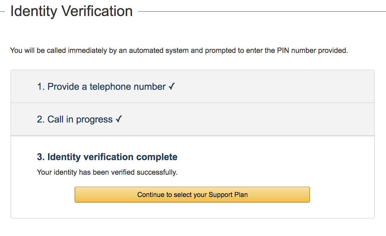Click checkmark beside Call in progress

point(119,119)
